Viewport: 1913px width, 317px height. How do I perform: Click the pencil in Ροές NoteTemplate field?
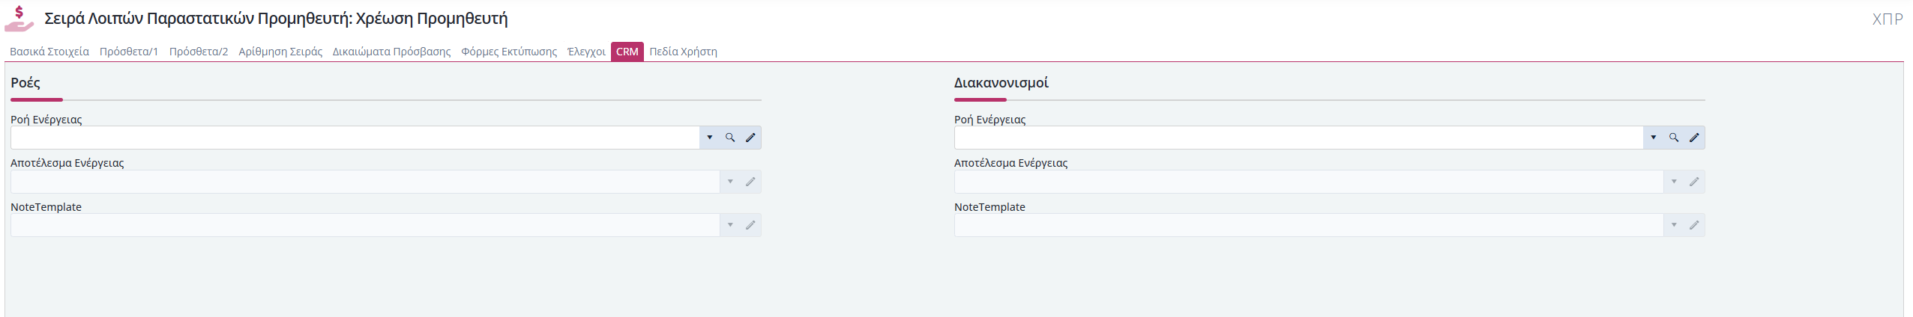click(x=750, y=225)
